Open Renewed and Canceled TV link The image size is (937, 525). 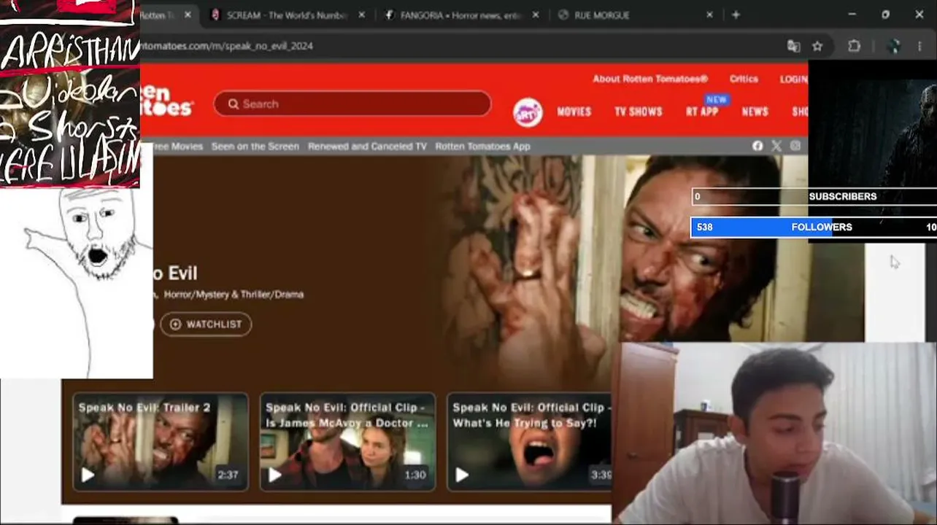(x=367, y=146)
